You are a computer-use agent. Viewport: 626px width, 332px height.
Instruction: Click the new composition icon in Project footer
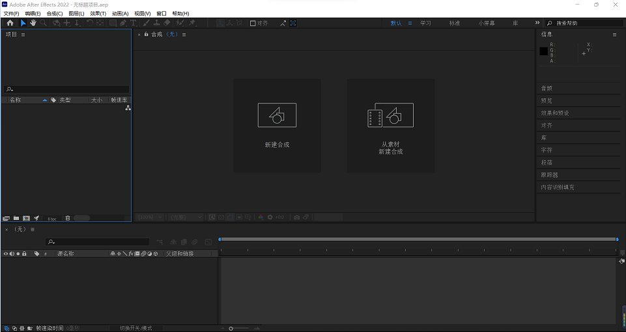(x=26, y=218)
